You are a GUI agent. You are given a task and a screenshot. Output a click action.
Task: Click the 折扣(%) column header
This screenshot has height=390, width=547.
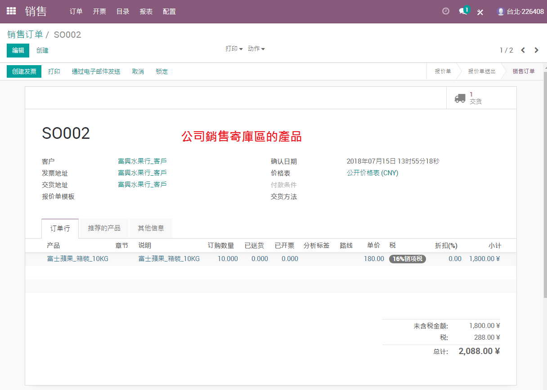tap(446, 246)
